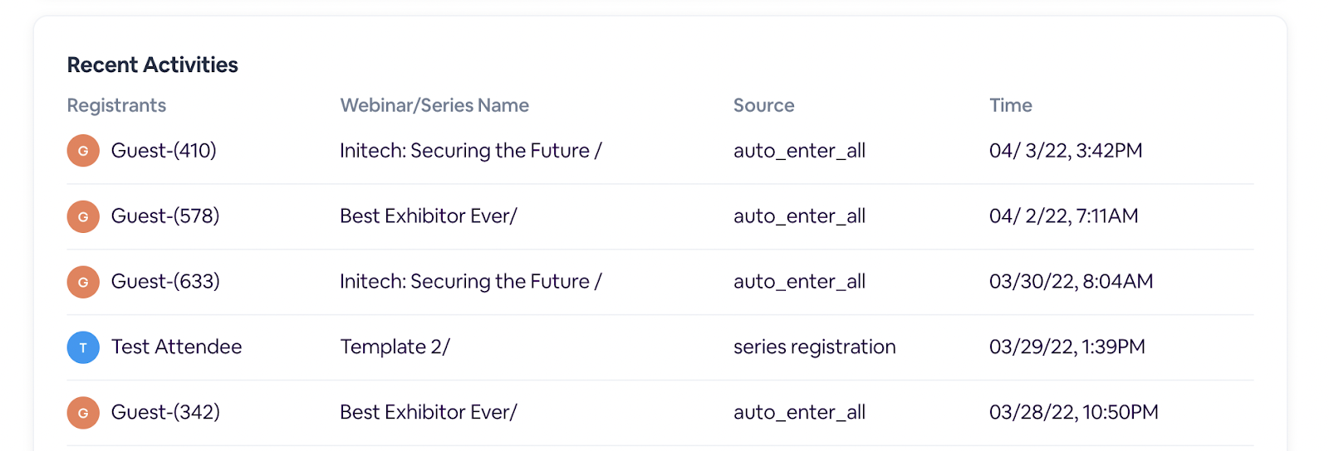Click the blue Test Attendee avatar
Image resolution: width=1329 pixels, height=451 pixels.
tap(83, 347)
